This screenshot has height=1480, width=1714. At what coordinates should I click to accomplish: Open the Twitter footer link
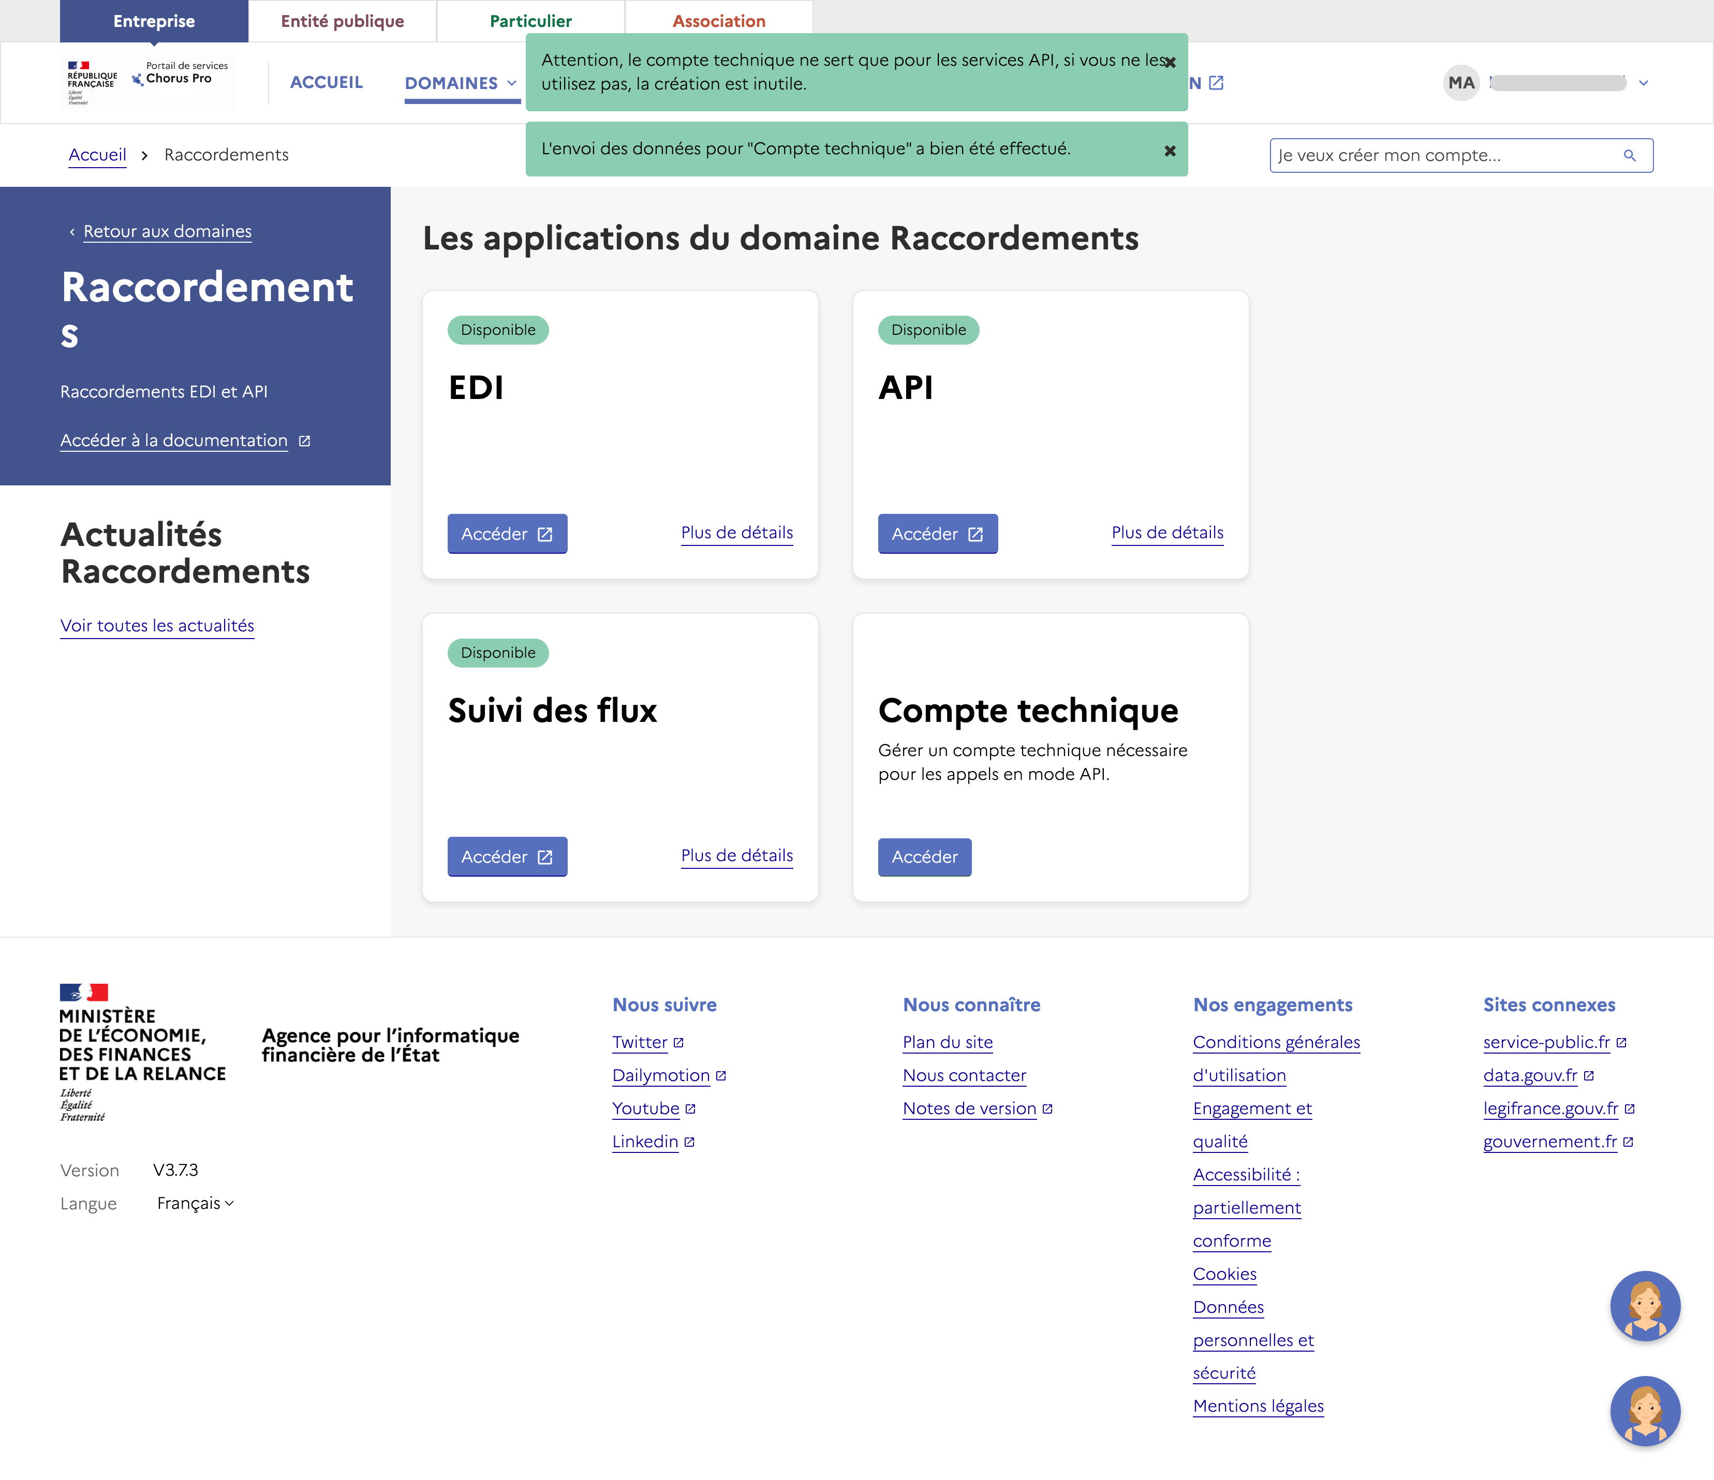640,1042
